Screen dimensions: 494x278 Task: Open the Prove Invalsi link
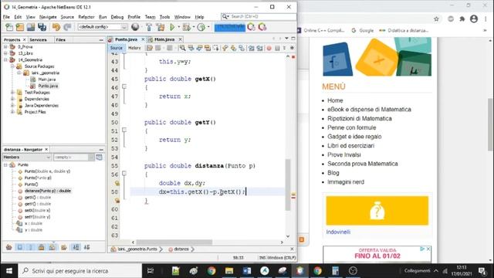(344, 154)
